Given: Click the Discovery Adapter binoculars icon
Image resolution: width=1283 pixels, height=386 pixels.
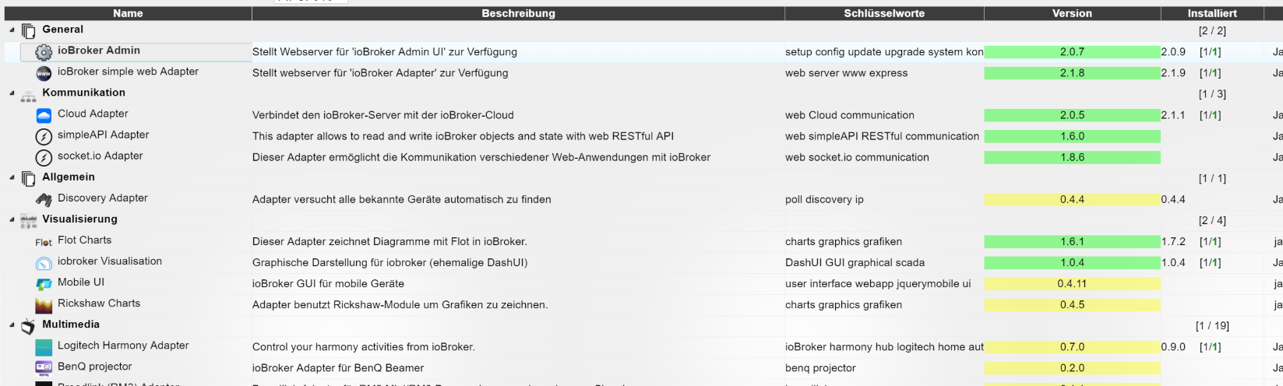Looking at the screenshot, I should pos(44,200).
